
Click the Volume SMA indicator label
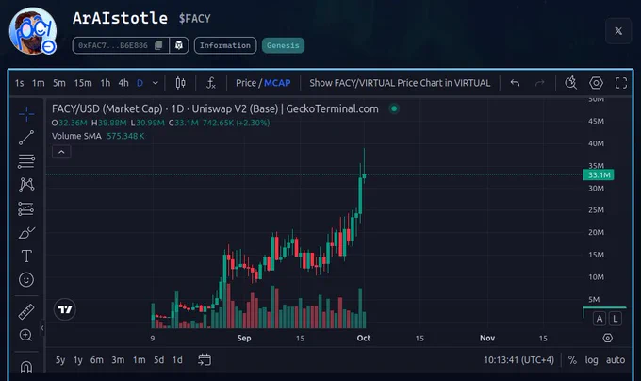coord(76,136)
